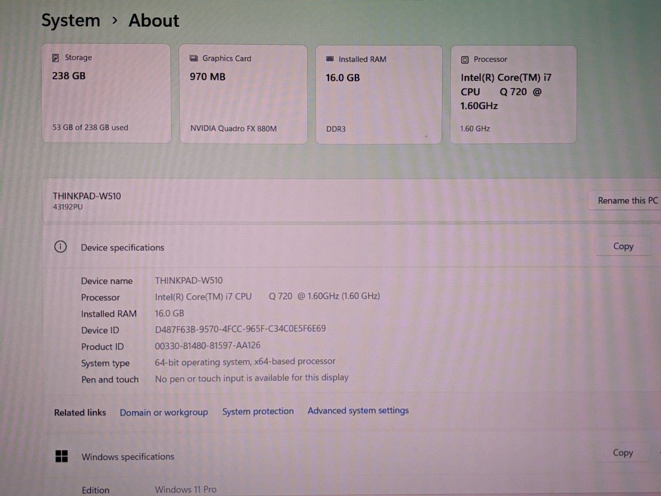The image size is (661, 496).
Task: Open the System protection link
Action: tap(258, 411)
